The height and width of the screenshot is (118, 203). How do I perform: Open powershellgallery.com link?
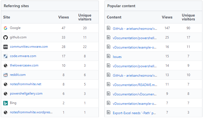tap(26, 93)
